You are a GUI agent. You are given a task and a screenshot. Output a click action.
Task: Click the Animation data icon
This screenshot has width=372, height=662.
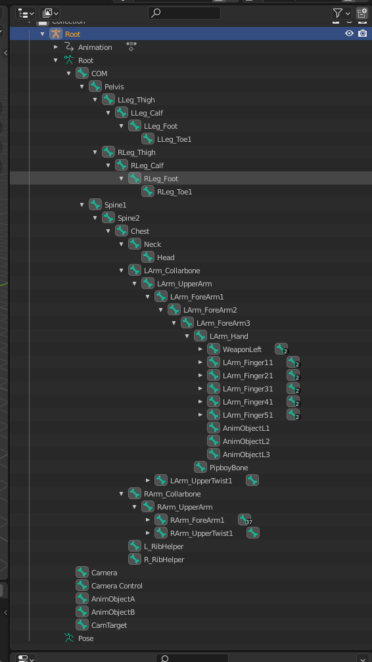pos(69,47)
